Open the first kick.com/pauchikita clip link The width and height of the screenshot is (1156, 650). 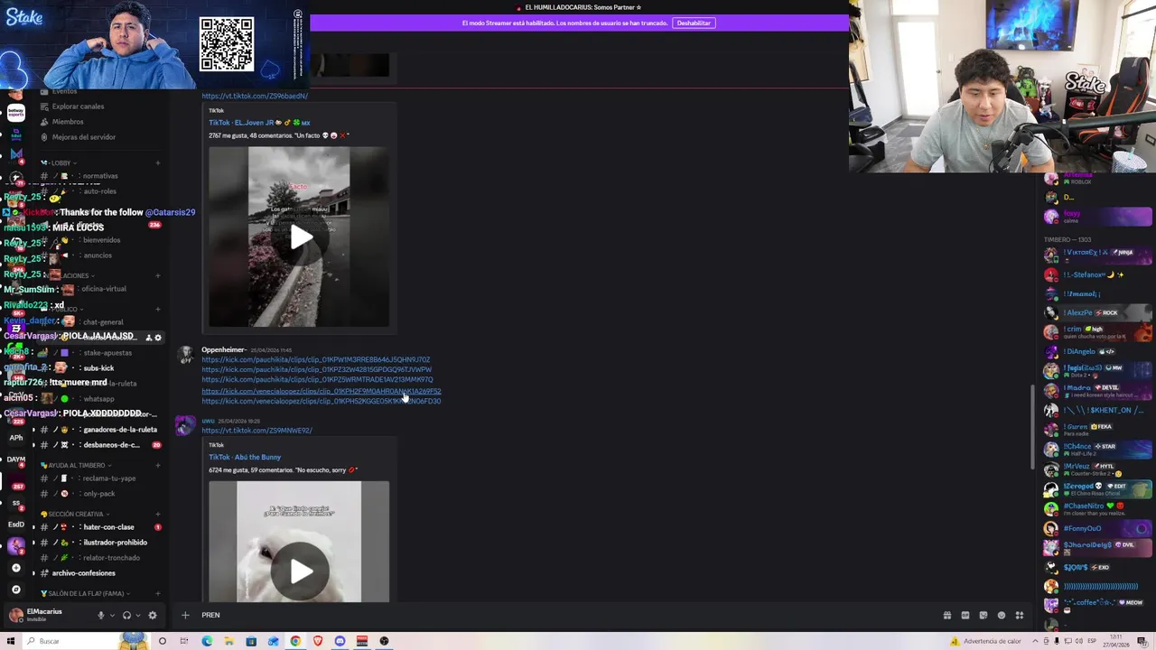(x=315, y=359)
